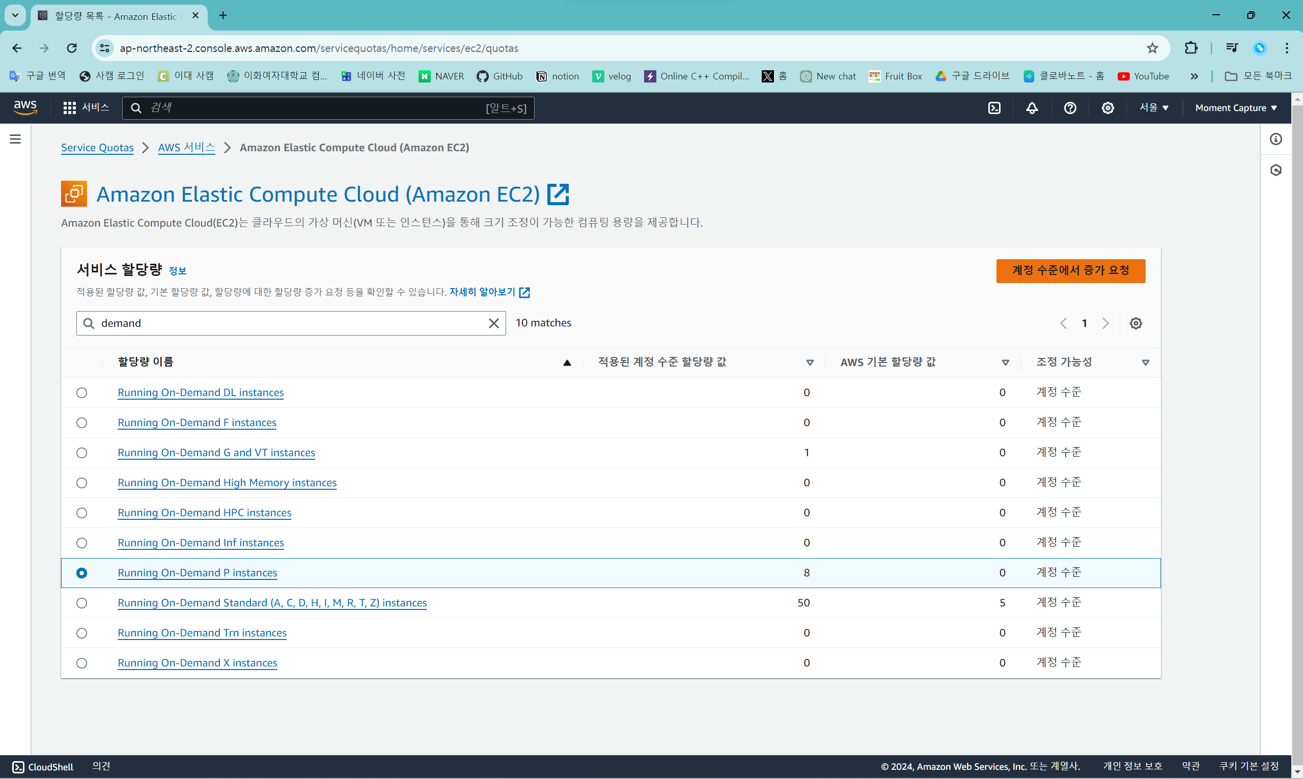Open the info panel icon on right edge
1303x779 pixels.
[x=1276, y=139]
